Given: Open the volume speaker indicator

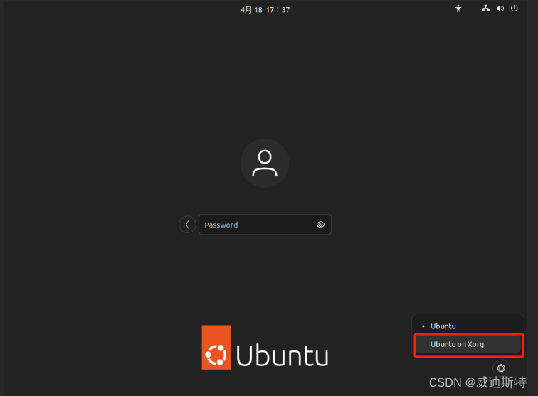Looking at the screenshot, I should pos(500,9).
